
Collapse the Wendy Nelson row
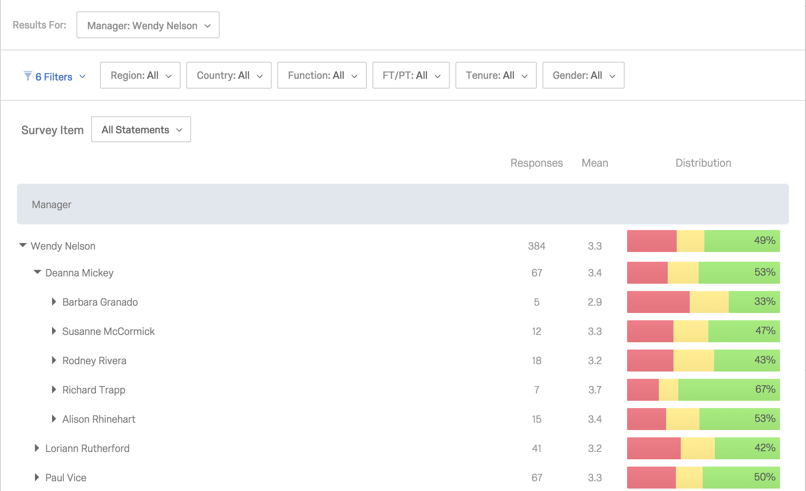coord(23,245)
